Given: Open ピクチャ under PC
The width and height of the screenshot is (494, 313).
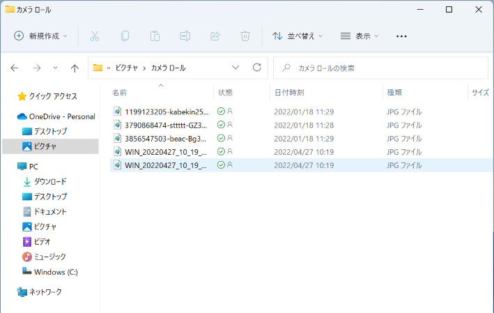Looking at the screenshot, I should pos(39,227).
